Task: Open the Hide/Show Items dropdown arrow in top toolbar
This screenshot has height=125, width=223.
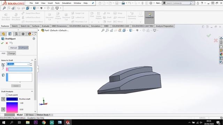Action: coord(45,8)
